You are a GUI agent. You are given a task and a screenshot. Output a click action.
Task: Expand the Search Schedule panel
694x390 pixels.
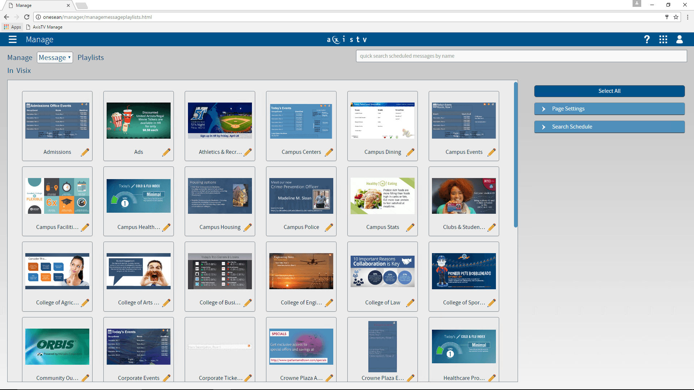609,127
